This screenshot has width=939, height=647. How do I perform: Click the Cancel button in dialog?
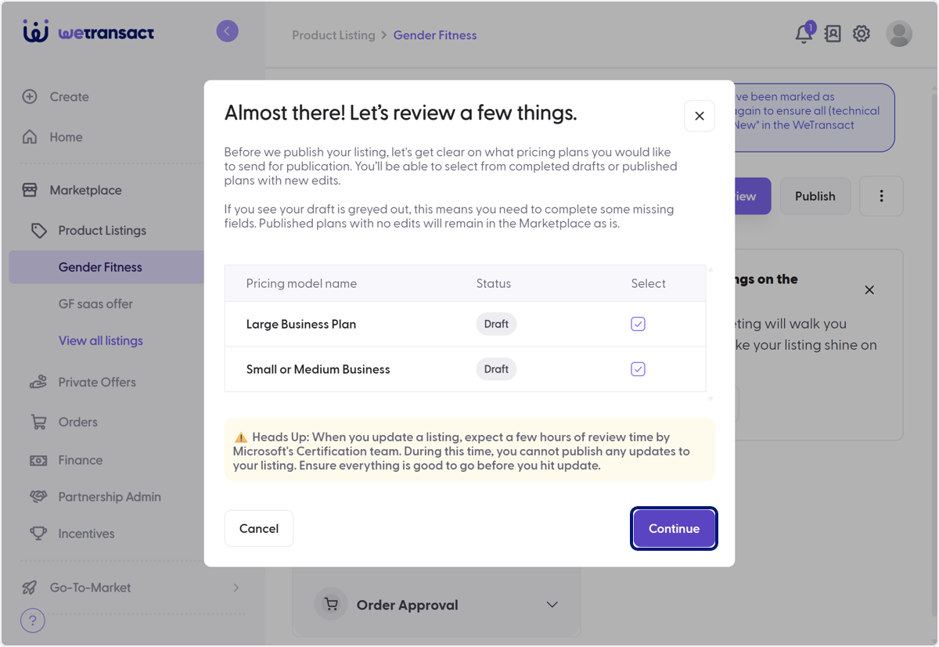point(259,529)
